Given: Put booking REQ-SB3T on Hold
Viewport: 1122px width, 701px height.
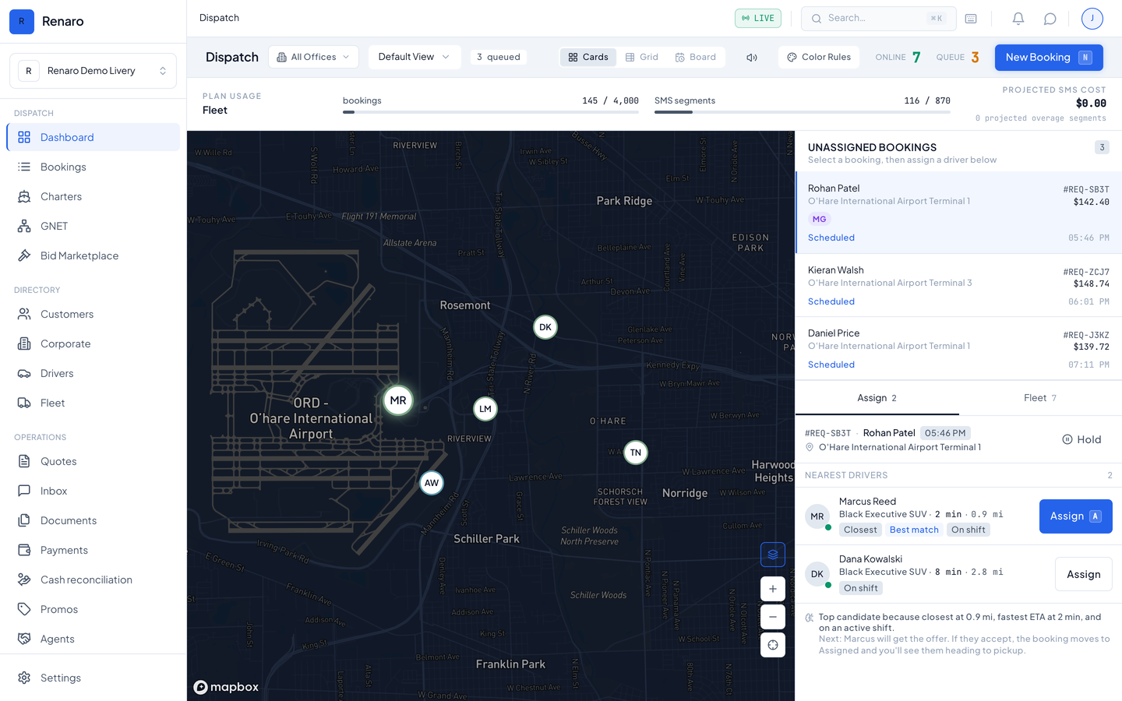Looking at the screenshot, I should pyautogui.click(x=1081, y=439).
